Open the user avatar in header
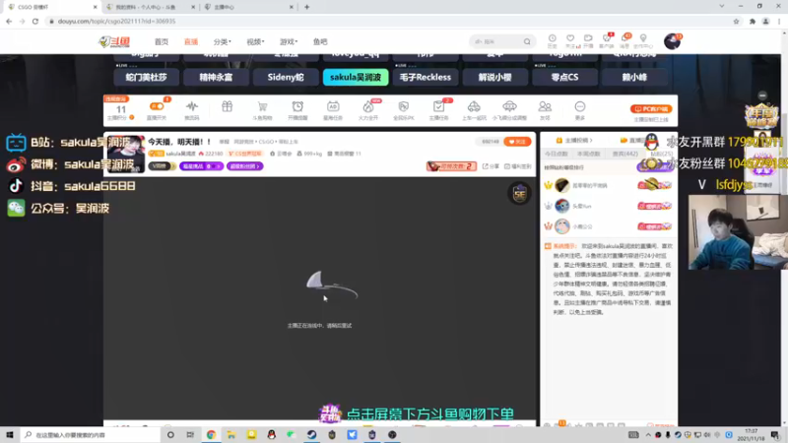Image resolution: width=788 pixels, height=443 pixels. (x=672, y=41)
